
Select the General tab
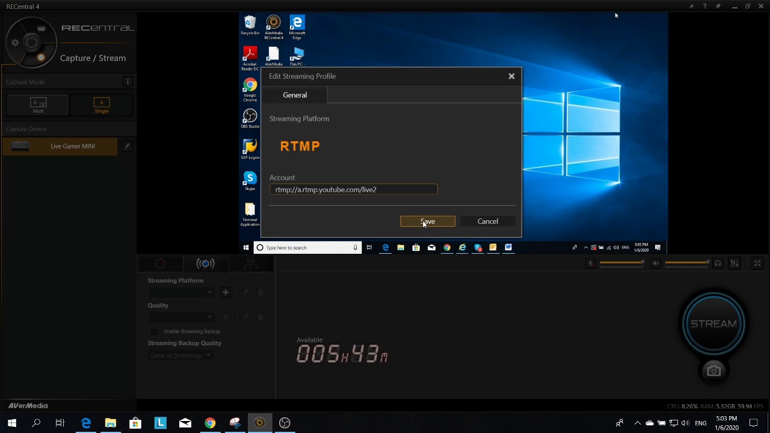pyautogui.click(x=295, y=95)
